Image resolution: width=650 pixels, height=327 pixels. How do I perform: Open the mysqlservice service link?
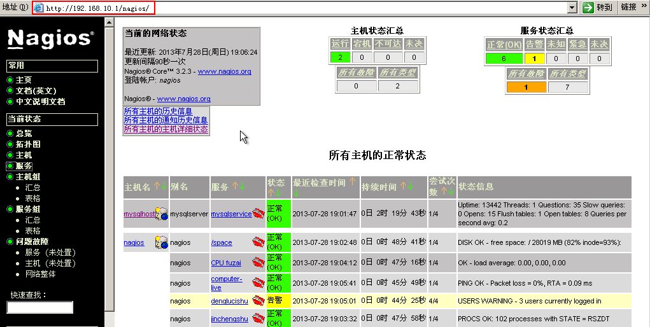[x=231, y=214]
